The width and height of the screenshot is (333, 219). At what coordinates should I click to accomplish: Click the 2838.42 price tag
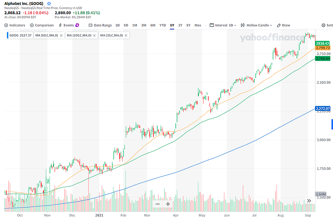coord(322,43)
